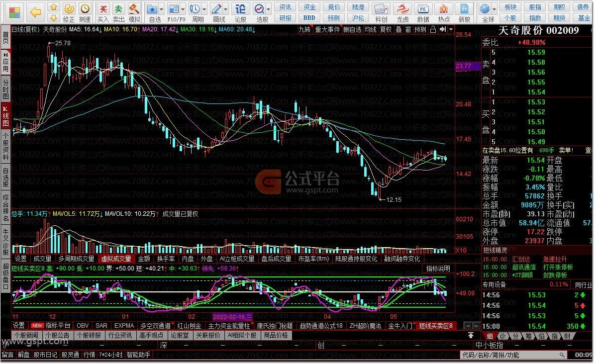Open the 模拟 gavel simulation icon
The height and width of the screenshot is (364, 595).
coord(134,9)
